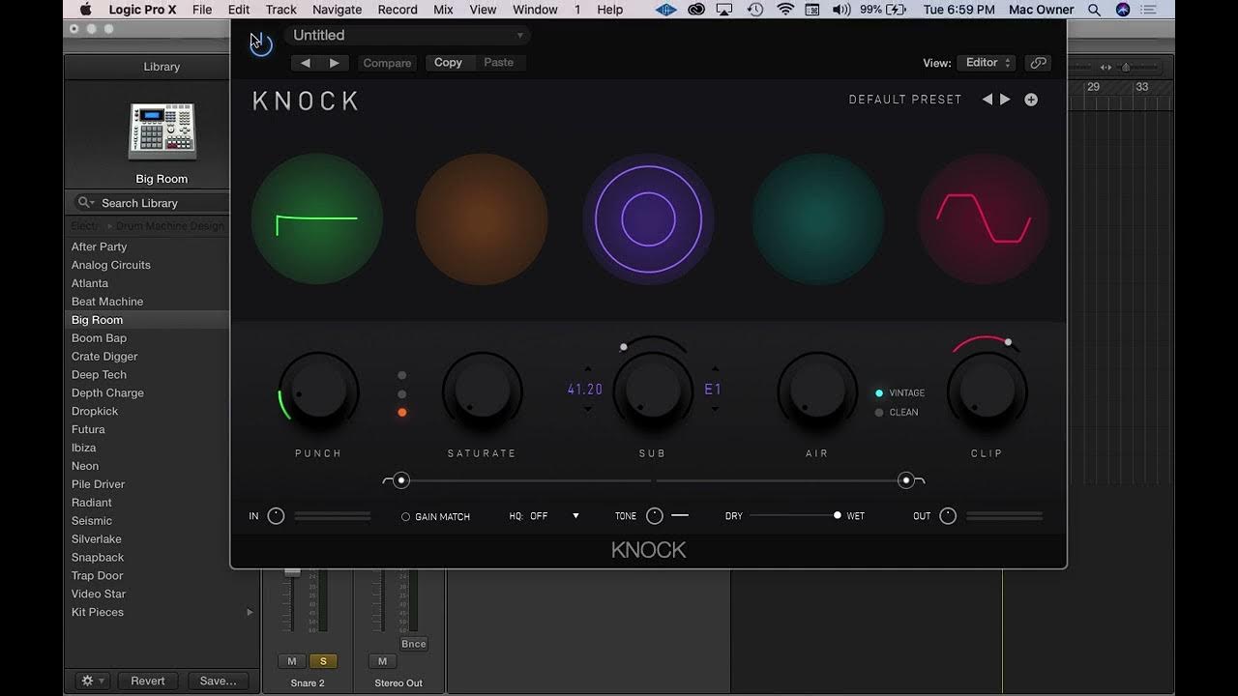The height and width of the screenshot is (696, 1238).
Task: Click the Time Machine menu bar icon
Action: point(755,10)
